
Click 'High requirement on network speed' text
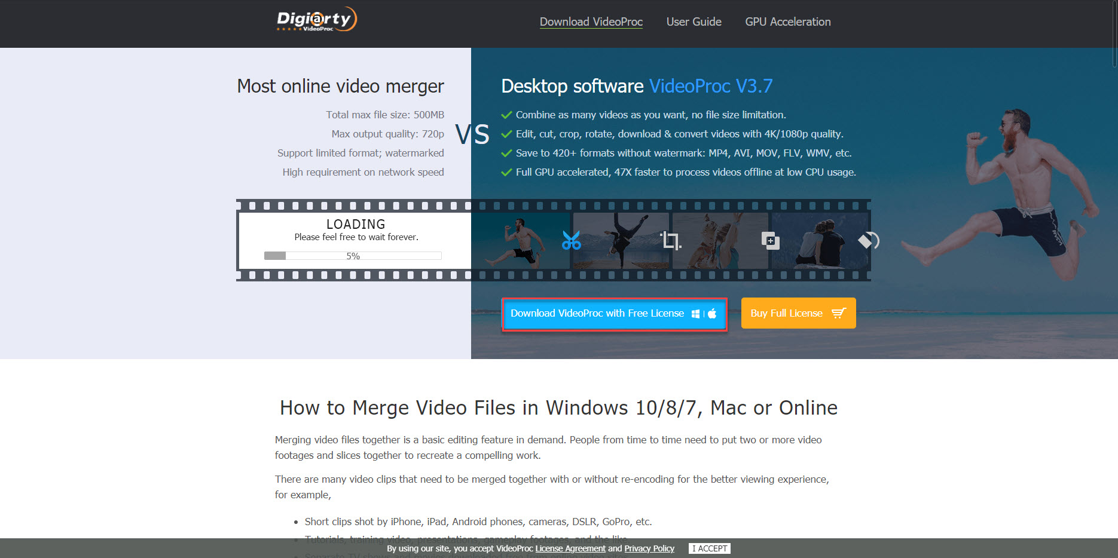tap(363, 172)
